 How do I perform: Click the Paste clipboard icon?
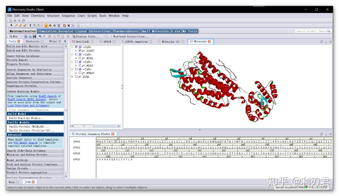click(x=62, y=36)
